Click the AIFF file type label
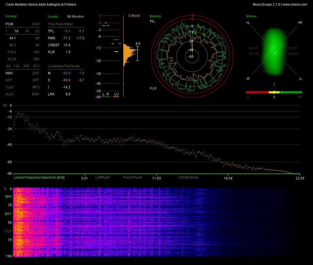This screenshot has height=265, width=313. click(9, 80)
